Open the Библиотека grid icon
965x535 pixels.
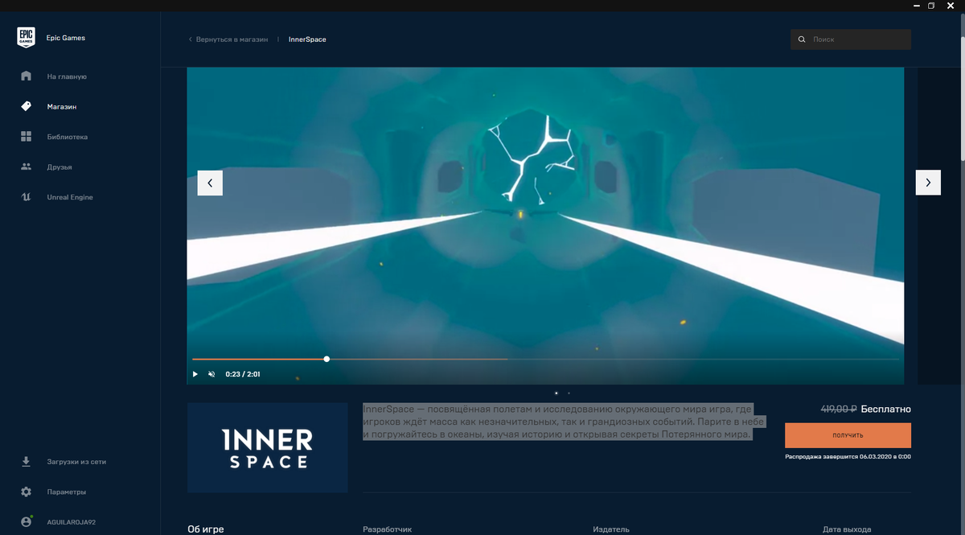[x=26, y=137]
